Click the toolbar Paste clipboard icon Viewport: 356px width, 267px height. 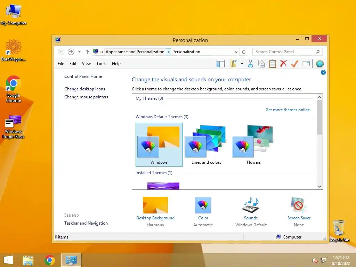(273, 64)
